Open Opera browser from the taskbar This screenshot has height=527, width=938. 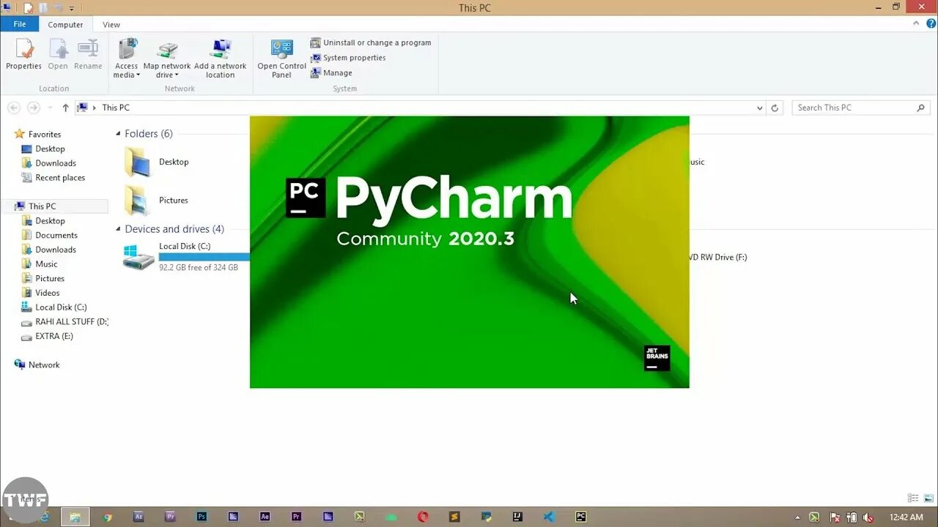(x=423, y=517)
